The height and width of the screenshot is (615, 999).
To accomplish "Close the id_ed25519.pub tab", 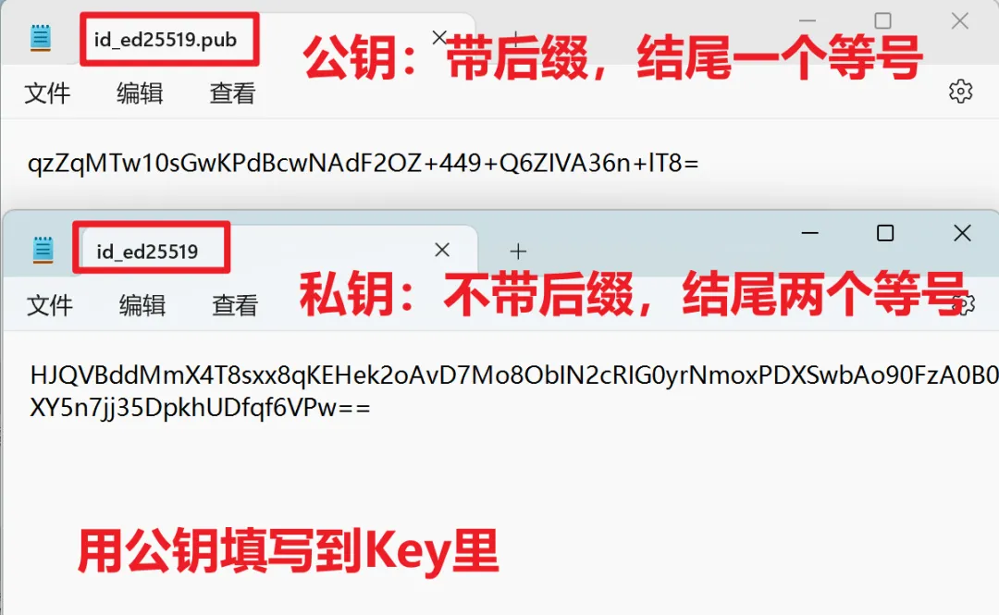I will coord(438,38).
